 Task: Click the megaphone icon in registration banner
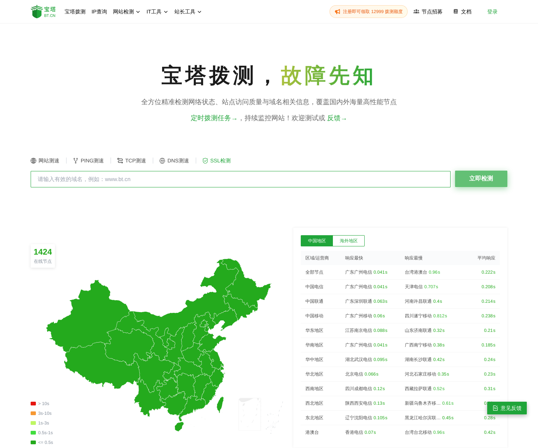(337, 12)
